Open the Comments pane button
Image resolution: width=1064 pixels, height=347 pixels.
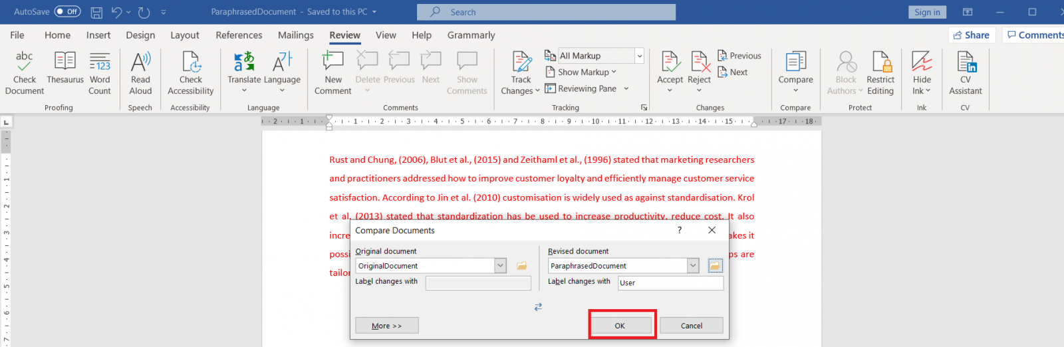coord(1035,35)
